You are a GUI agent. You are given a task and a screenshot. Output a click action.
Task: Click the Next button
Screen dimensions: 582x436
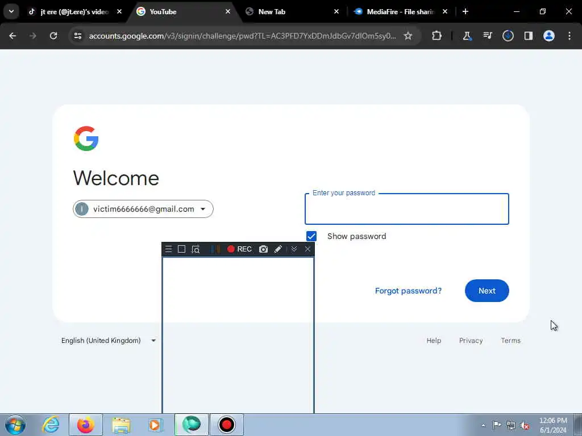tap(487, 291)
